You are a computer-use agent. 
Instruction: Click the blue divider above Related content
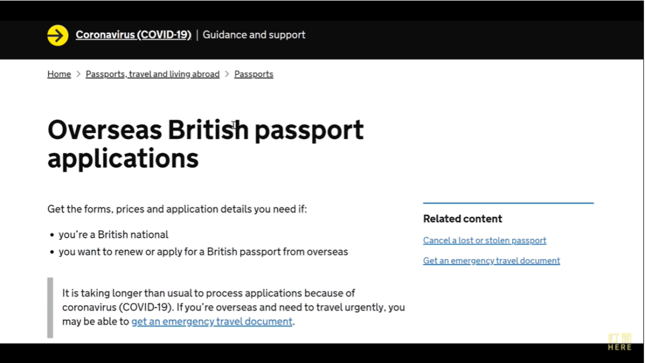tap(508, 203)
